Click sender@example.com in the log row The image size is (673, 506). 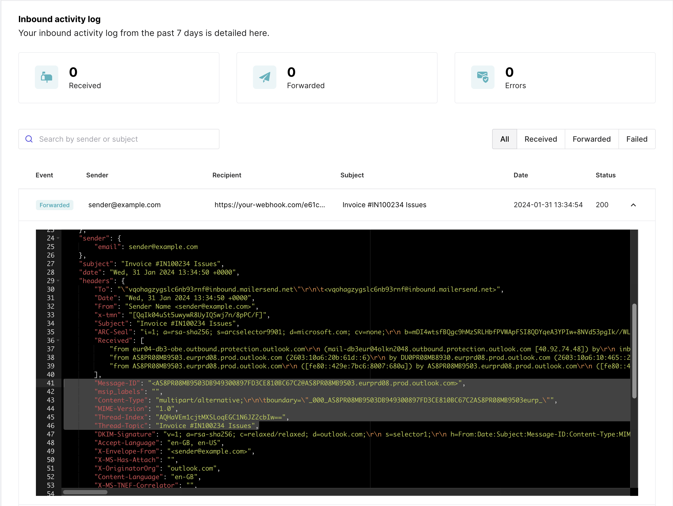[x=124, y=205]
